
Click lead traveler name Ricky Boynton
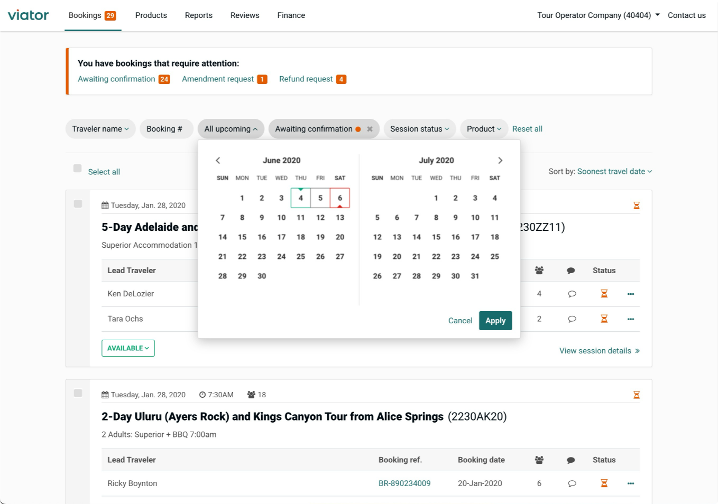tap(132, 483)
